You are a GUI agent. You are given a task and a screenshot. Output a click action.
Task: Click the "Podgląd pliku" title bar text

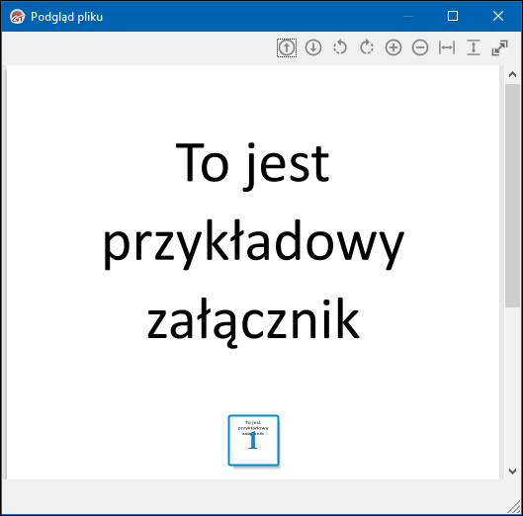click(66, 17)
